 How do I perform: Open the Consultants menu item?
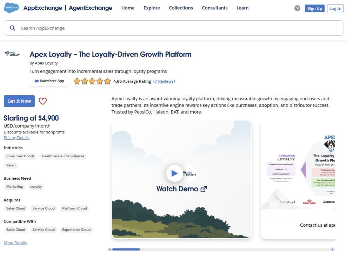pyautogui.click(x=214, y=8)
